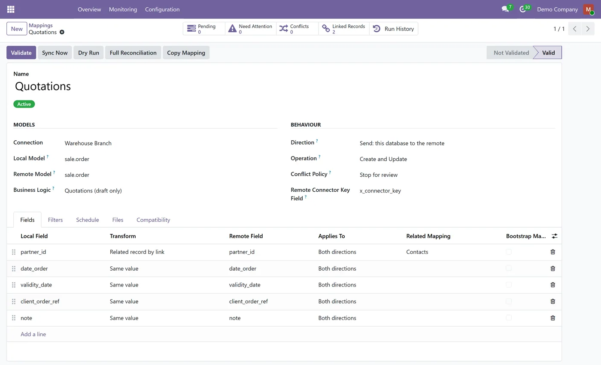Show help tooltip for Conflict Policy
The image size is (601, 365).
[x=330, y=172]
